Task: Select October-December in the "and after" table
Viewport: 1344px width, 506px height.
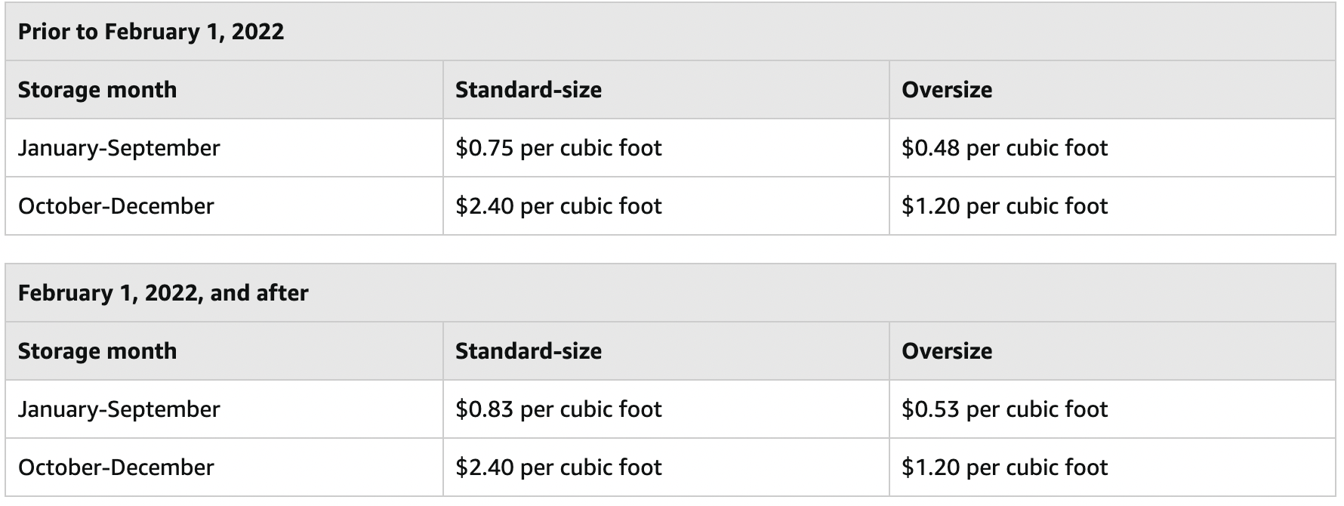Action: 116,467
